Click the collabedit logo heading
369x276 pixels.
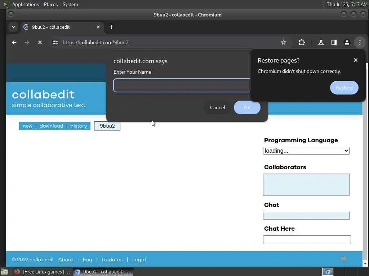[x=43, y=95]
